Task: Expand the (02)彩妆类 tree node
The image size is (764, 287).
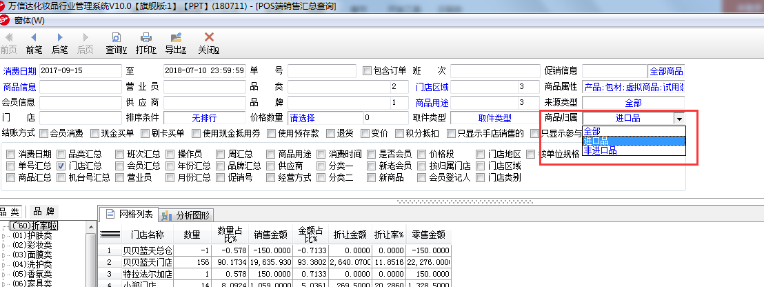Action: point(4,246)
